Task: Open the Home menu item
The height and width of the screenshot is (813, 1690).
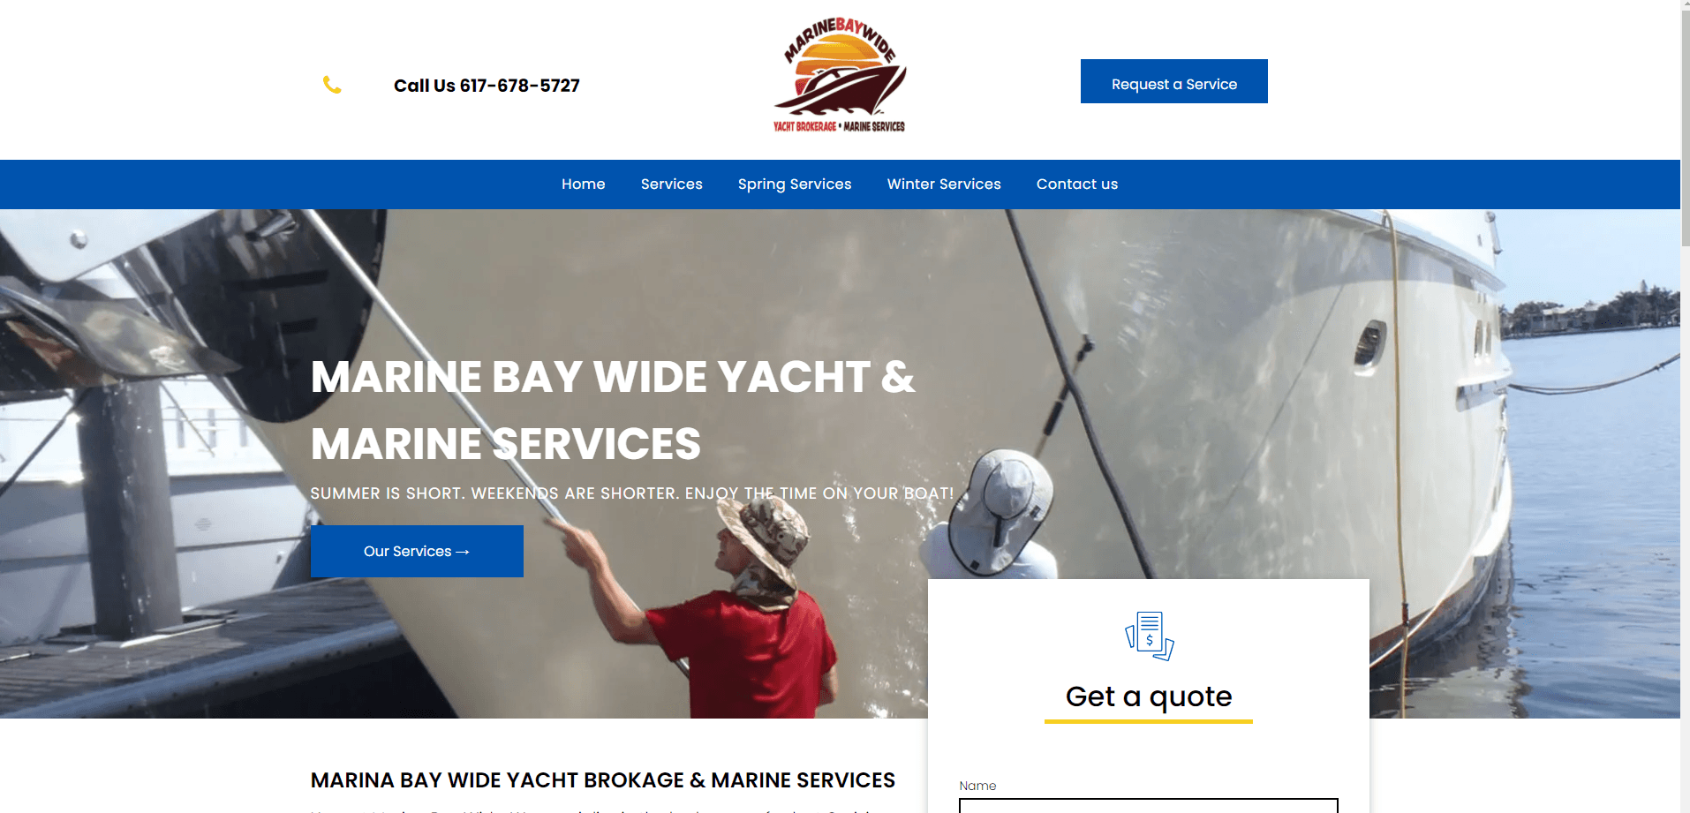Action: point(584,184)
